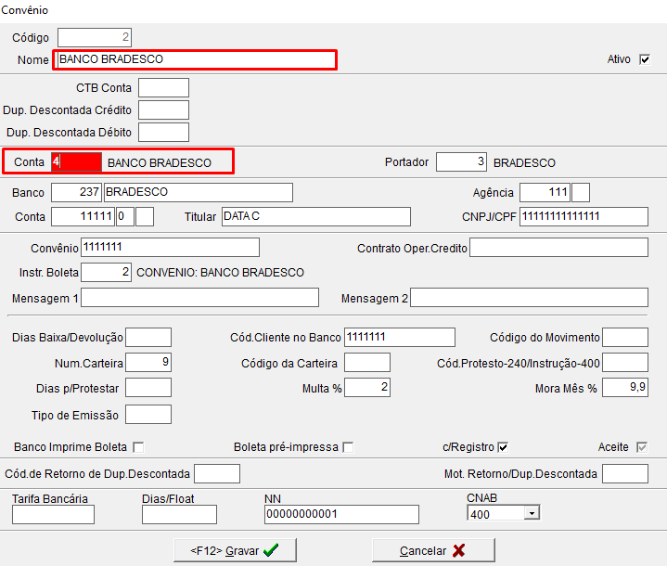
Task: Click the Mot. Retorno/Dup.Descontada field
Action: (625, 473)
